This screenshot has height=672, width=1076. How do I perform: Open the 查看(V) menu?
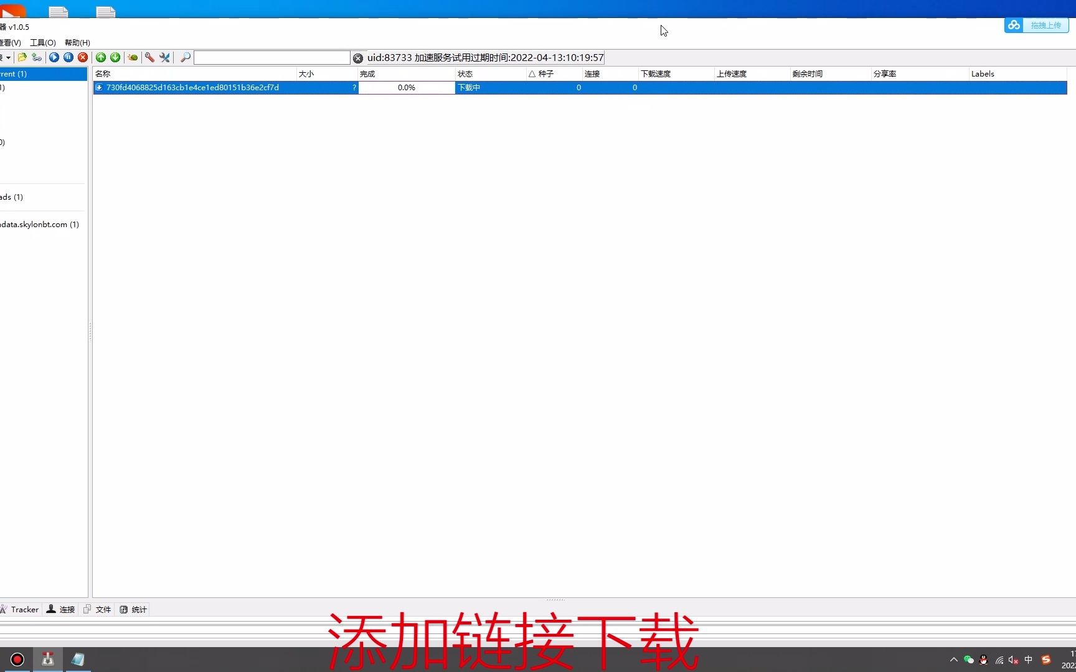click(11, 42)
